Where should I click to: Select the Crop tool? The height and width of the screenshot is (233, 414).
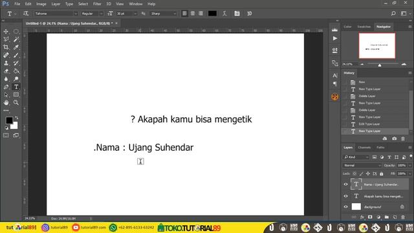pyautogui.click(x=6, y=47)
